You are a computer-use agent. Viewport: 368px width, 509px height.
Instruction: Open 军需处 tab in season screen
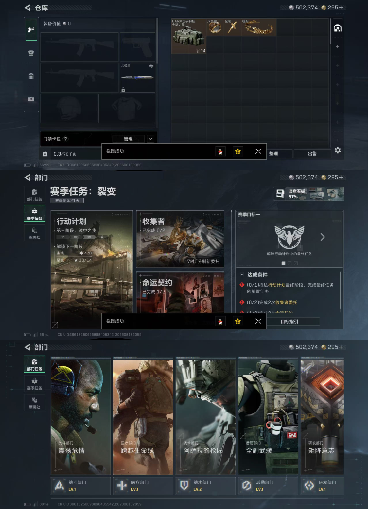pyautogui.click(x=34, y=233)
